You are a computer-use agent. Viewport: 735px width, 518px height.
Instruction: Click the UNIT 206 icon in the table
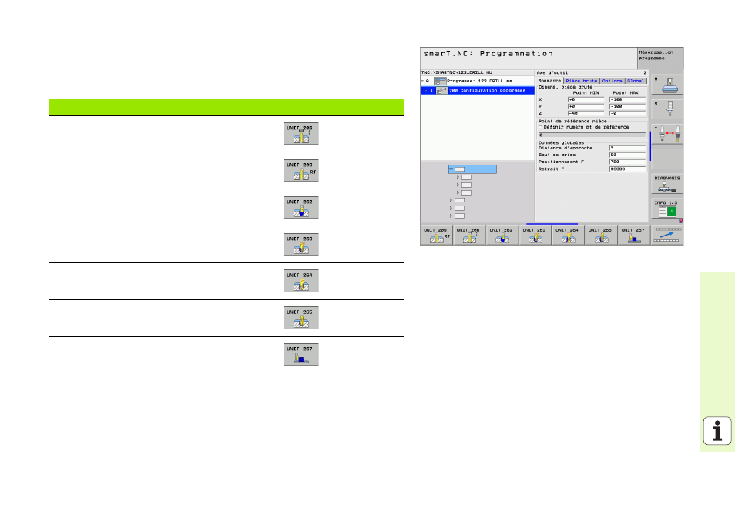tap(301, 133)
